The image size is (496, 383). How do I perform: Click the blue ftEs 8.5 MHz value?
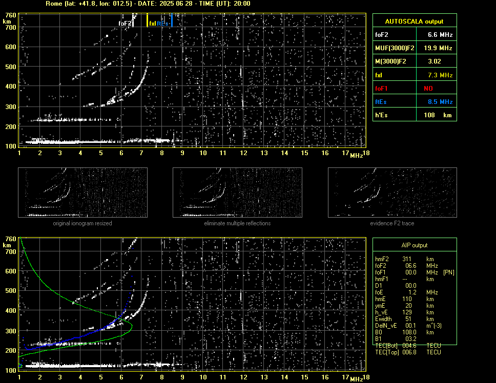[440, 102]
